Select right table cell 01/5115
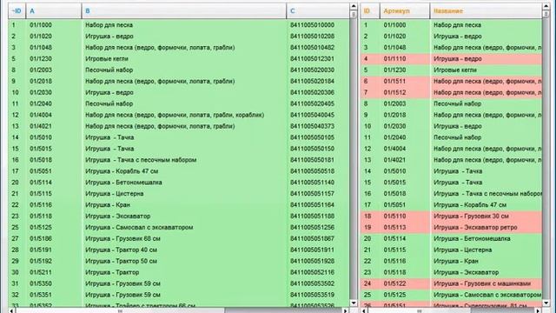 (x=394, y=250)
